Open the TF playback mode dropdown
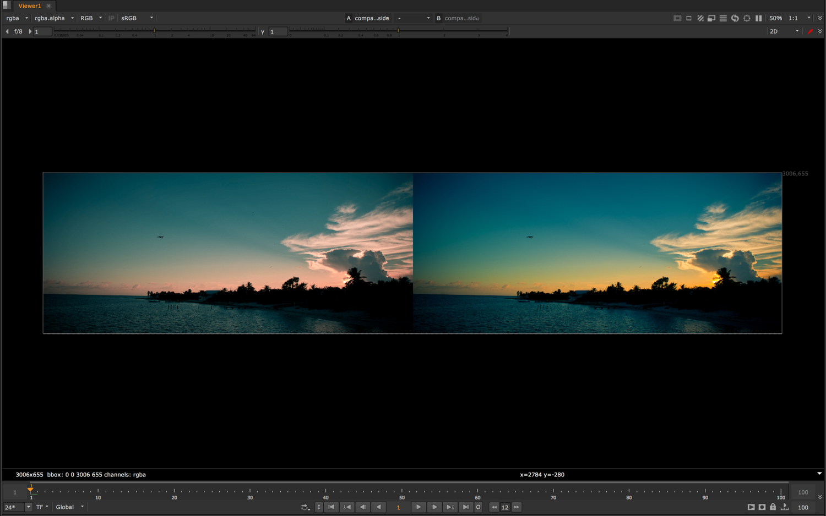Viewport: 826px width, 516px height. (x=42, y=507)
